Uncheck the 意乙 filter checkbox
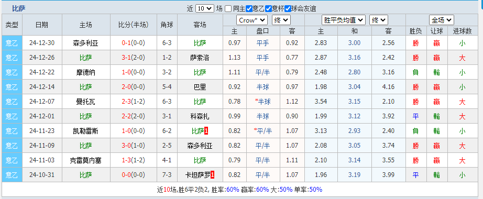The height and width of the screenshot is (199, 483). coord(249,8)
